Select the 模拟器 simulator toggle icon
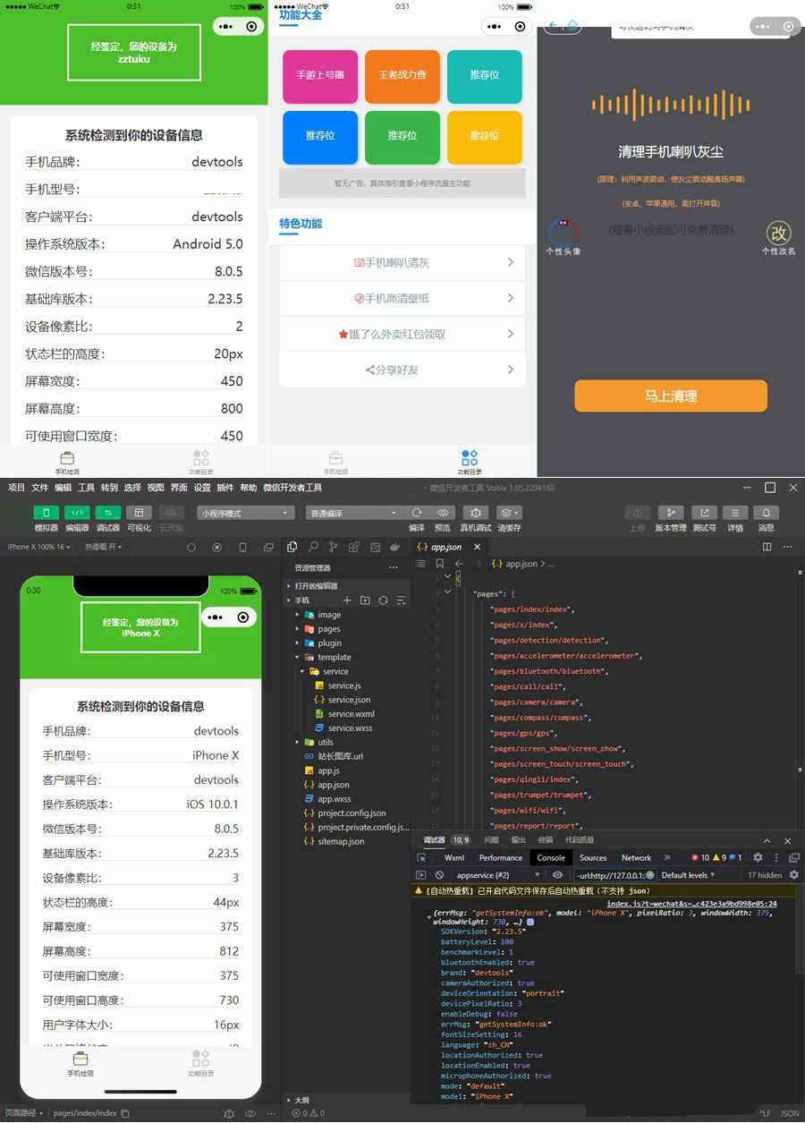 click(47, 512)
